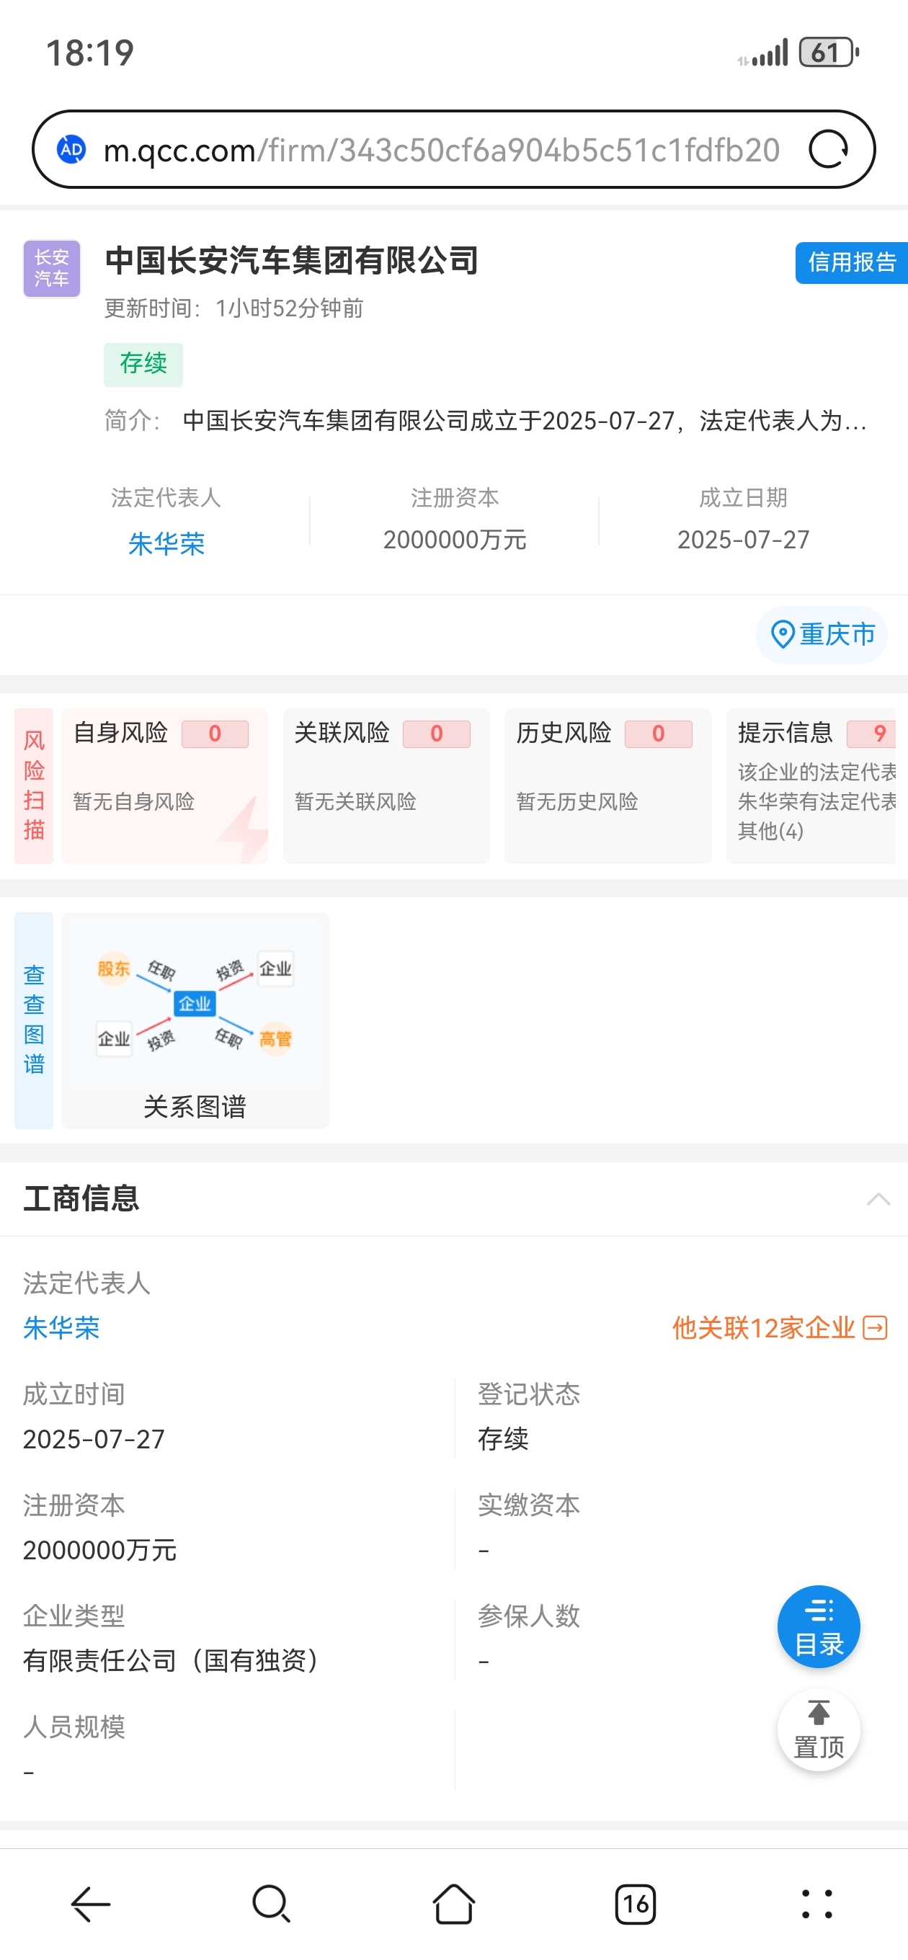This screenshot has width=908, height=1960.
Task: Open 朱华荣 link under 工商信息
Action: click(61, 1328)
